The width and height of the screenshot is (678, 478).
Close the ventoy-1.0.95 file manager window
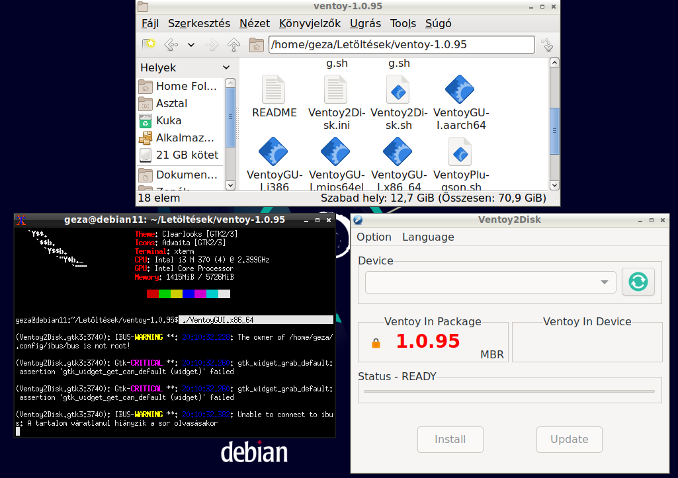(x=554, y=7)
